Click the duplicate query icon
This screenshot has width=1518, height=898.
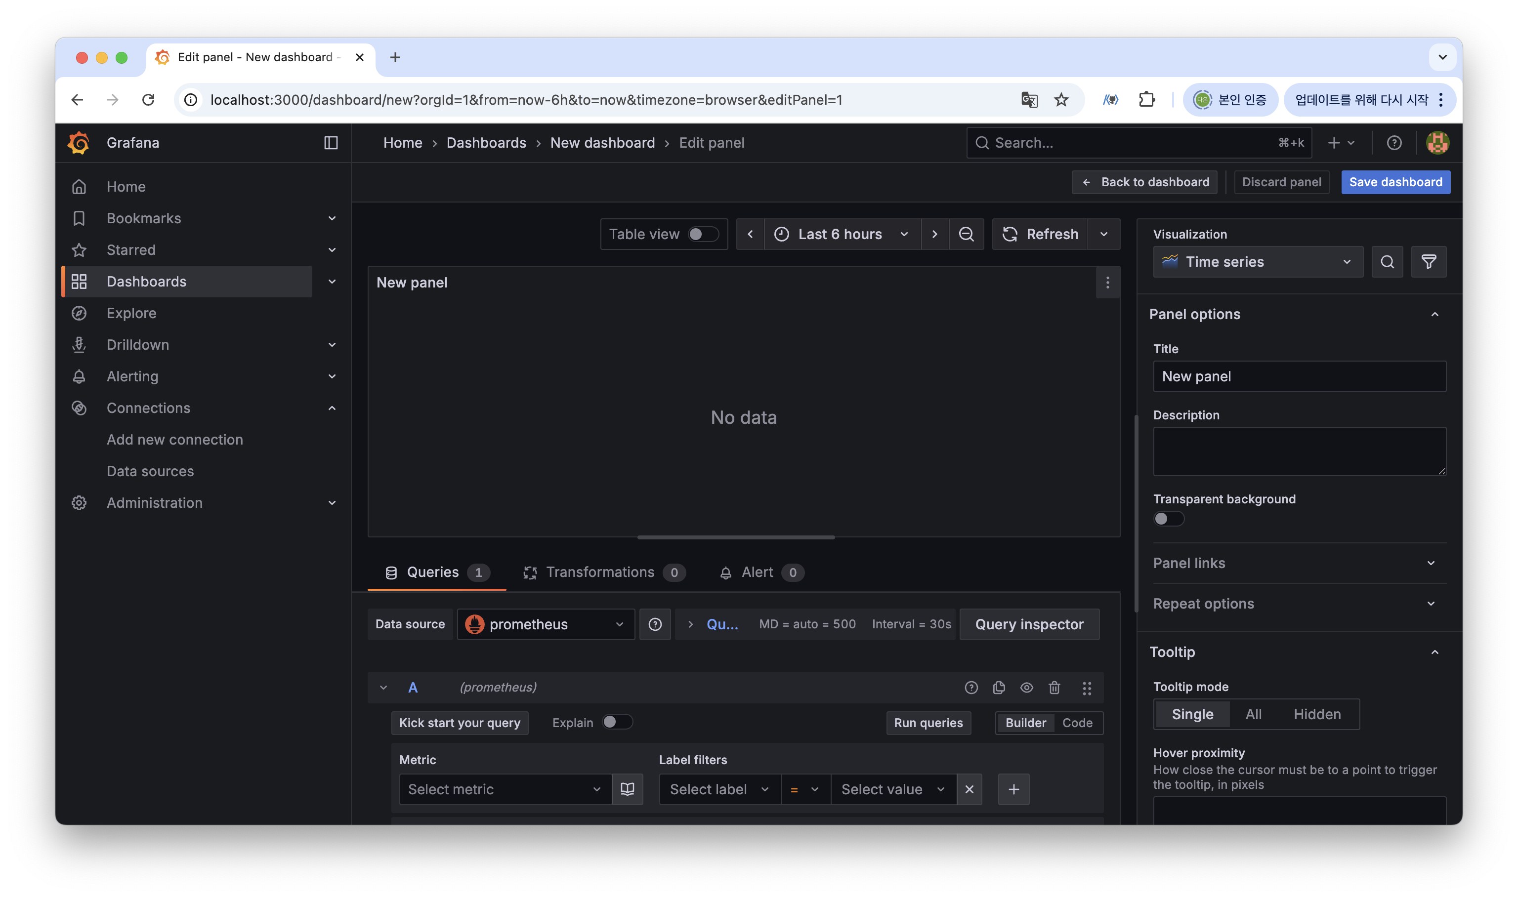tap(999, 688)
